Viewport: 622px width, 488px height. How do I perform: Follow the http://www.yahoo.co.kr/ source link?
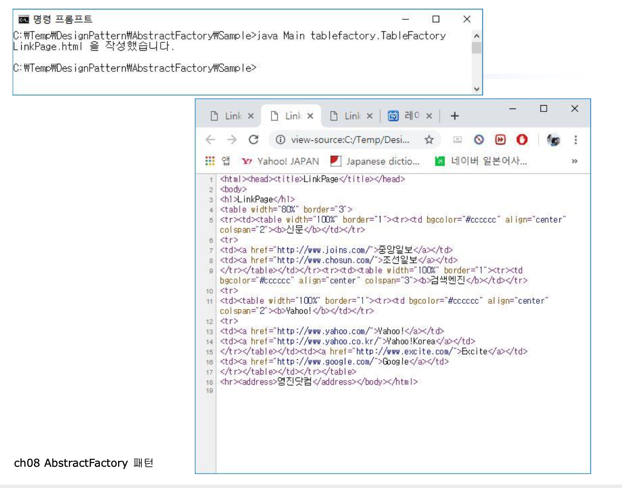327,341
